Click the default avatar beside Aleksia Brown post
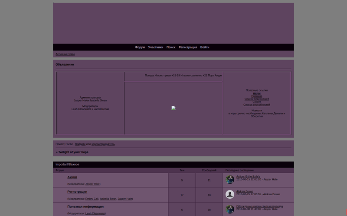 [230, 194]
